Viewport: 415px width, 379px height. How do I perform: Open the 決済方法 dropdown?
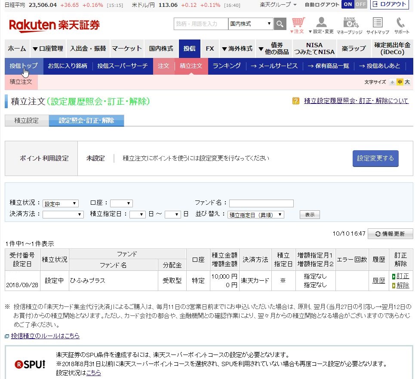(63, 215)
